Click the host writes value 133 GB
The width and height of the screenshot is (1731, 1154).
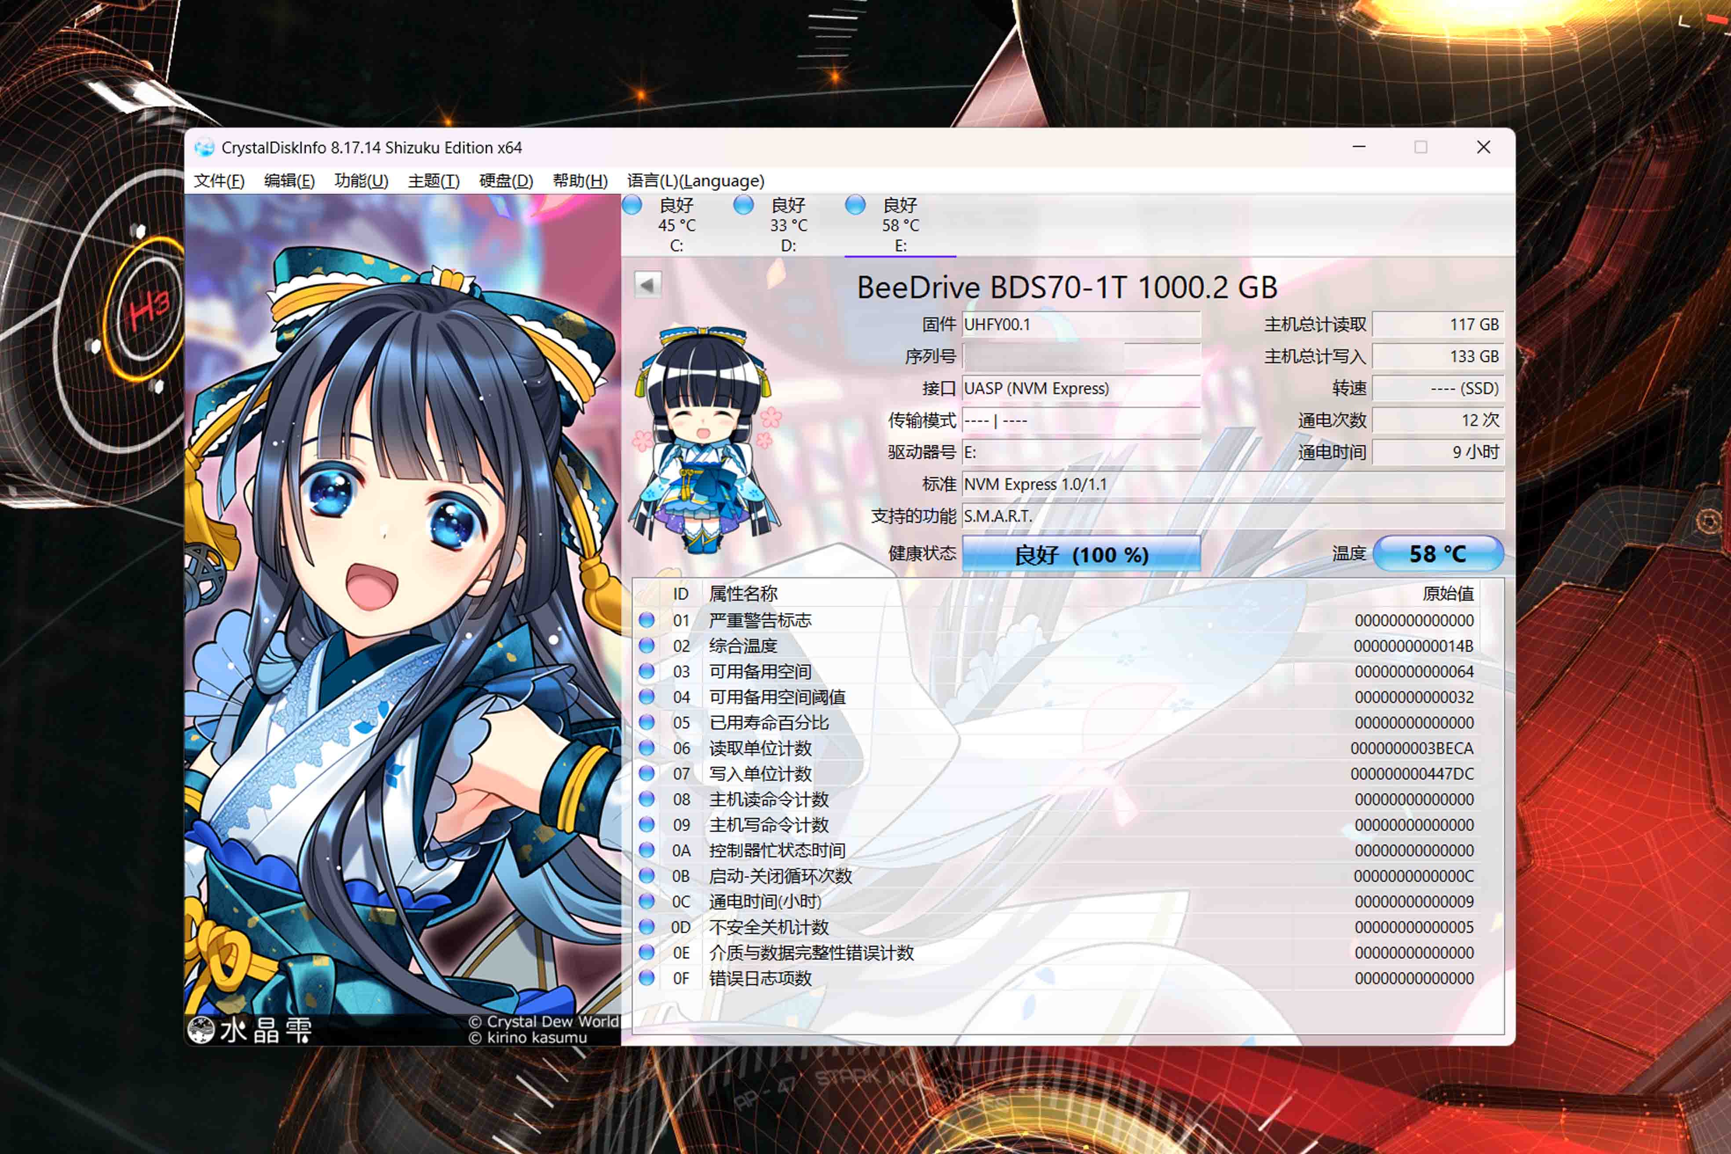click(1437, 356)
